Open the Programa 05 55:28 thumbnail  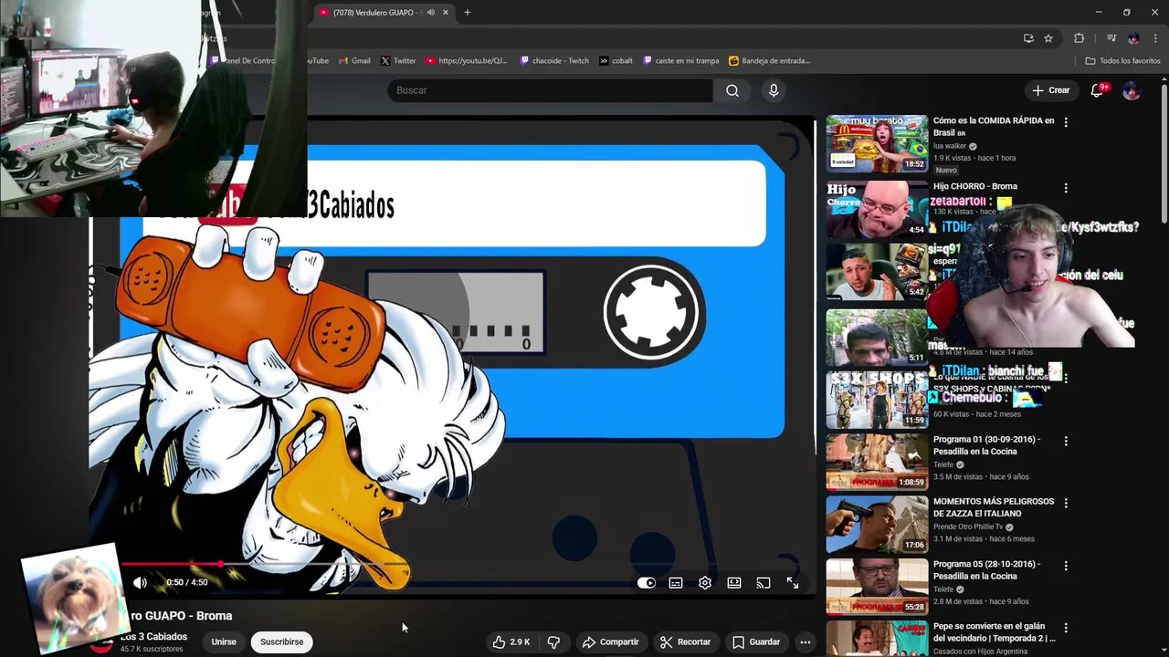pyautogui.click(x=877, y=587)
